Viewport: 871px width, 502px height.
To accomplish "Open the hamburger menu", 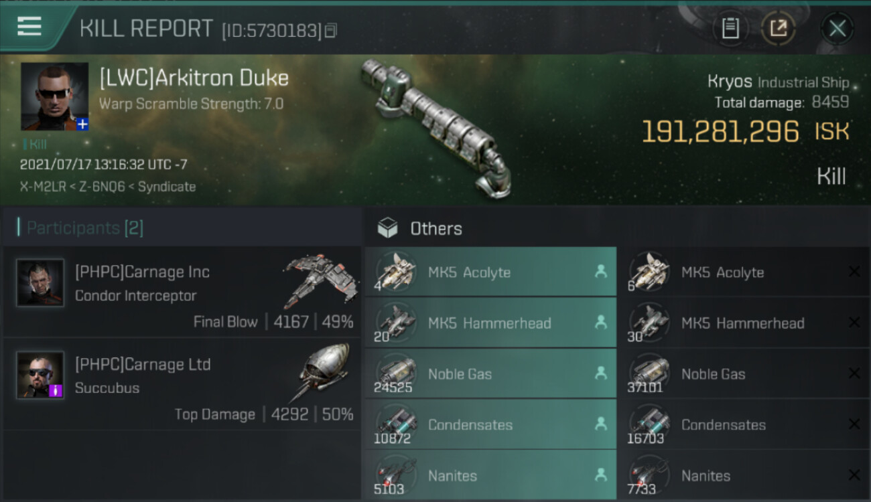I will (29, 27).
